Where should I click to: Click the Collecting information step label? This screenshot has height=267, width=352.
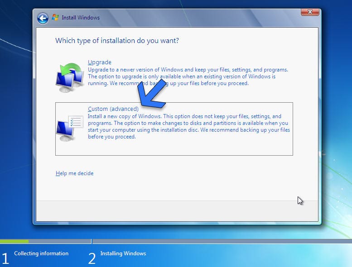[41, 253]
